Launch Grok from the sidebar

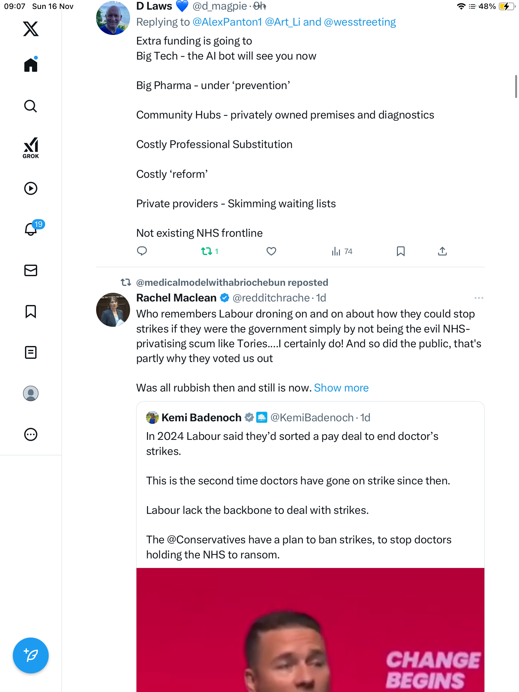(x=31, y=148)
